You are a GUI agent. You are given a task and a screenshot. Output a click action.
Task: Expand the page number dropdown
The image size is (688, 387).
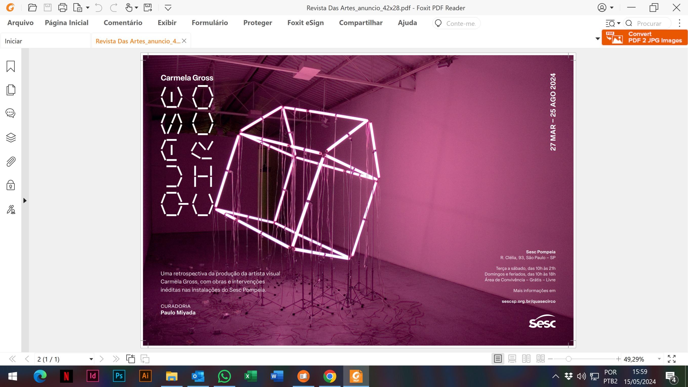click(91, 359)
